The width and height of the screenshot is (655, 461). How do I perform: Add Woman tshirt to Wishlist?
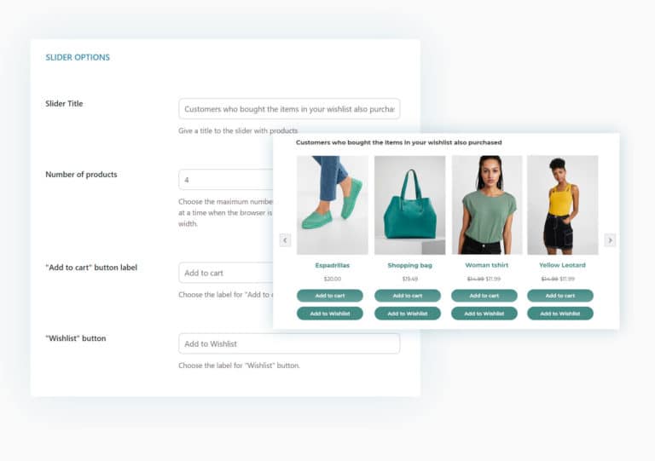pos(484,314)
